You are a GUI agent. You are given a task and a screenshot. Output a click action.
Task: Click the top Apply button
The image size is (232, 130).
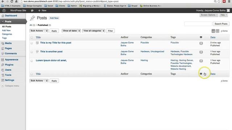pyautogui.click(x=54, y=31)
